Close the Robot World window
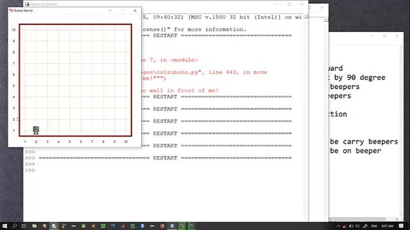The height and width of the screenshot is (230, 410). [135, 11]
